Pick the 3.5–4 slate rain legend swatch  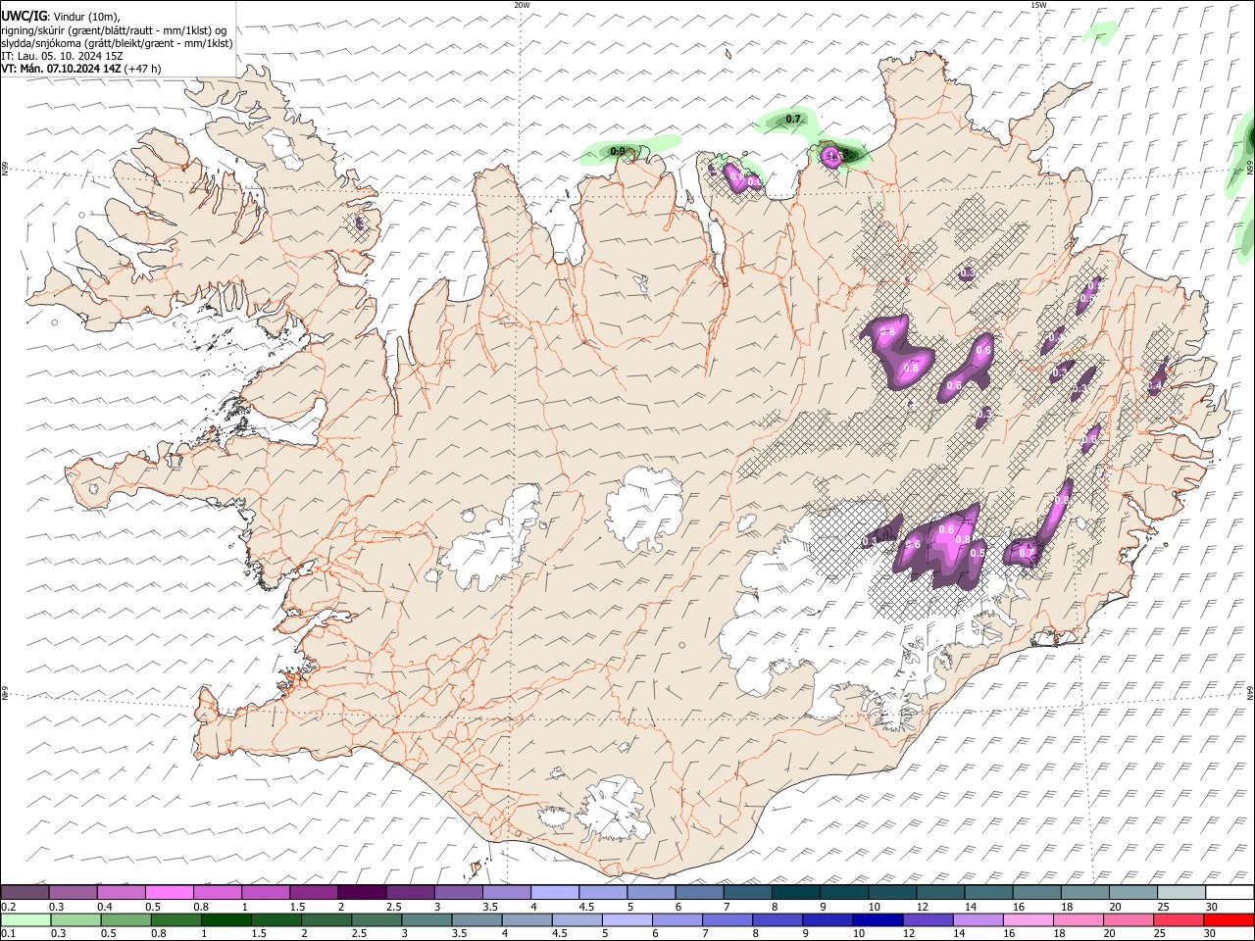click(477, 919)
